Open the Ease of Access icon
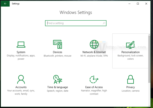Image resolution: width=153 pixels, height=108 pixels. 94,79
